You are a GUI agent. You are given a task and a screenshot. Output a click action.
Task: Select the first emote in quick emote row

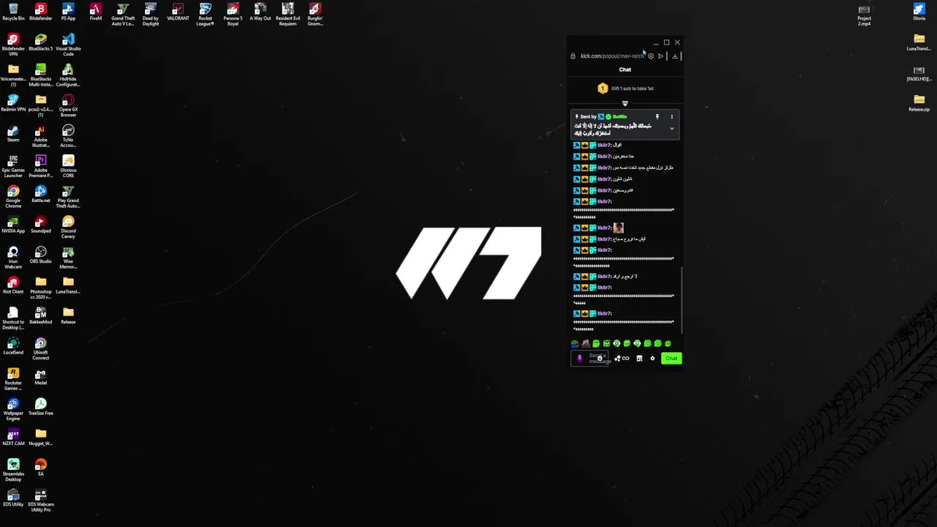click(x=575, y=343)
